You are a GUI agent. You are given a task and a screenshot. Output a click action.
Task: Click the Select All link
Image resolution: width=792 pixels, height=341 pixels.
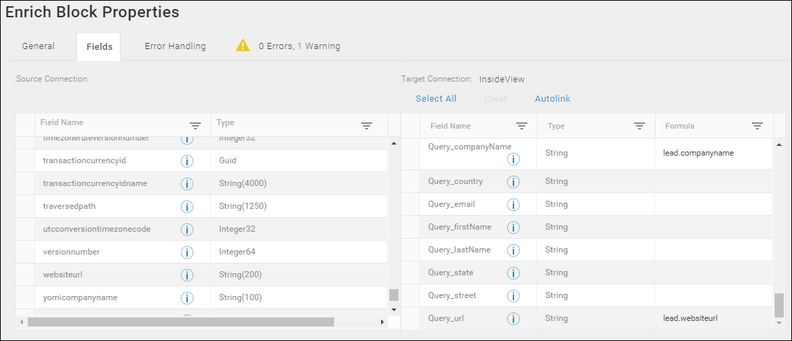pos(436,99)
